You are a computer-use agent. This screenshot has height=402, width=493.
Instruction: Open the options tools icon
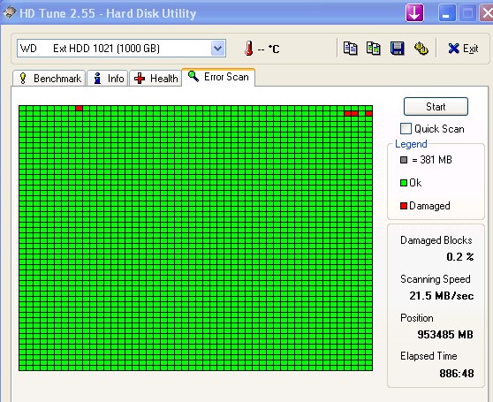click(x=421, y=49)
